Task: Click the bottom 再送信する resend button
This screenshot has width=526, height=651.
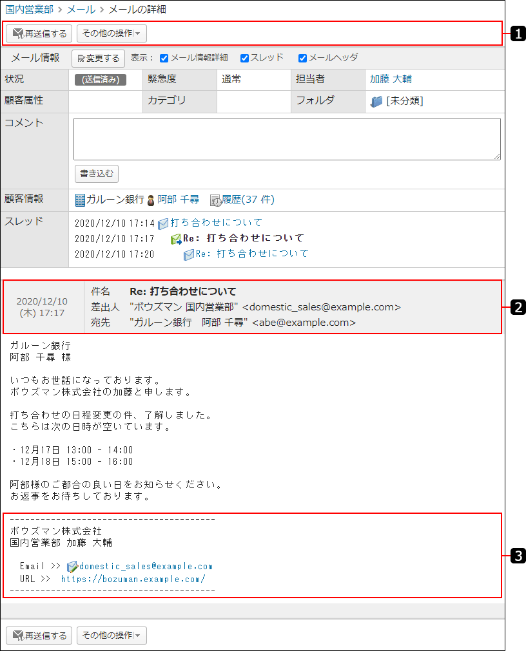Action: pyautogui.click(x=39, y=636)
